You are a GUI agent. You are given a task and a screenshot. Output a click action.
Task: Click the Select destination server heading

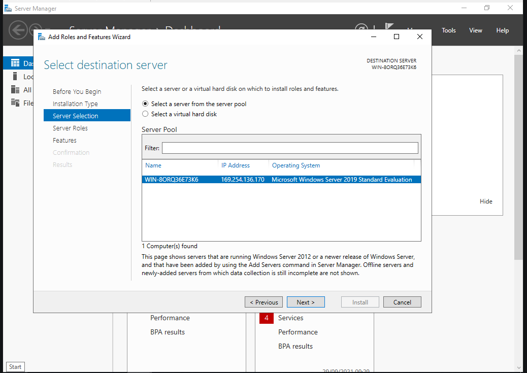[106, 65]
